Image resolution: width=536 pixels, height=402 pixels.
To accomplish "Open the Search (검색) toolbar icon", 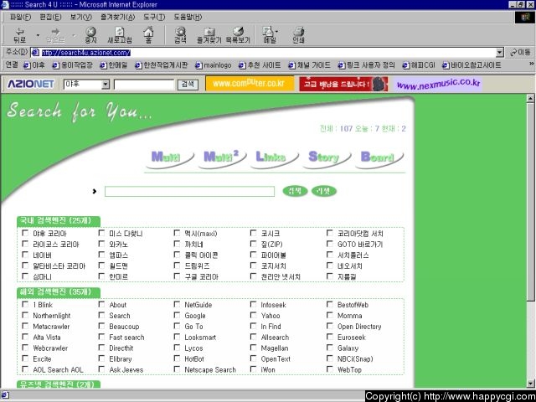I will pos(180,35).
